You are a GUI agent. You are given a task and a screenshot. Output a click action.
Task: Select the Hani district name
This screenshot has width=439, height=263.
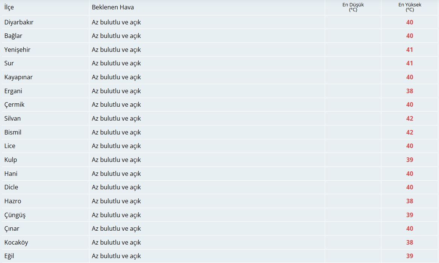point(11,174)
